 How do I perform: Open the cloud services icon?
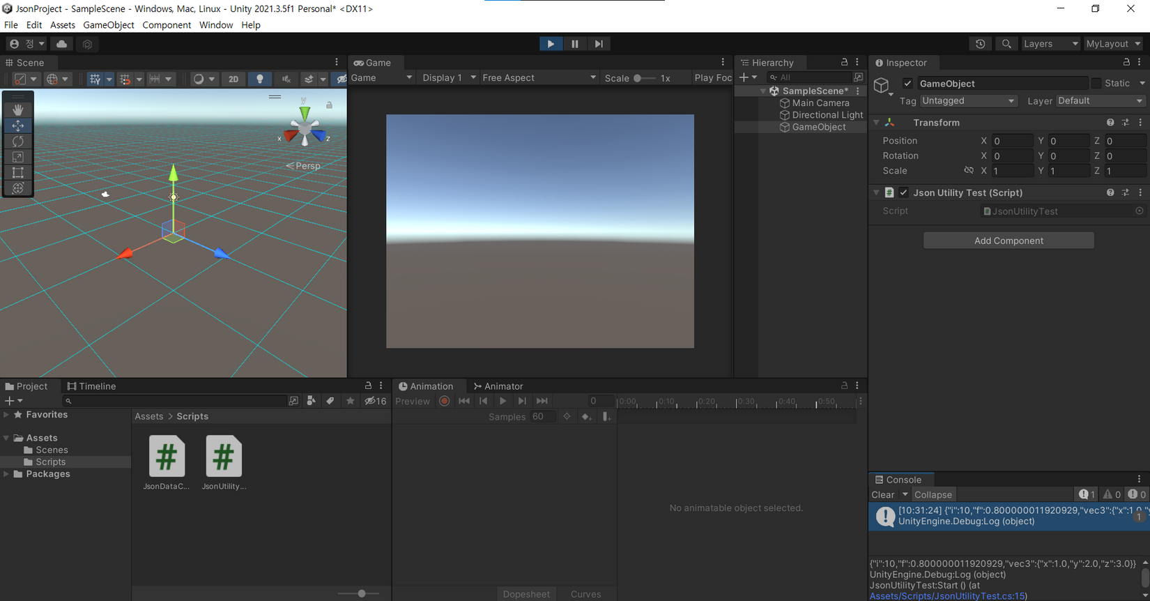[61, 43]
